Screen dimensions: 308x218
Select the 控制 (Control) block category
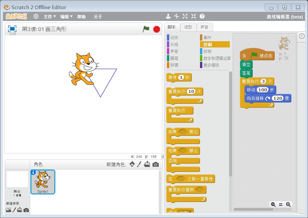(215, 45)
